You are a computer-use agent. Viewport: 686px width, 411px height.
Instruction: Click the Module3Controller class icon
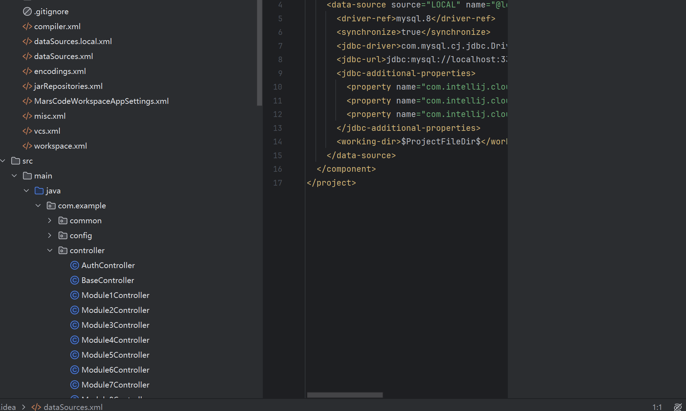[x=74, y=325]
